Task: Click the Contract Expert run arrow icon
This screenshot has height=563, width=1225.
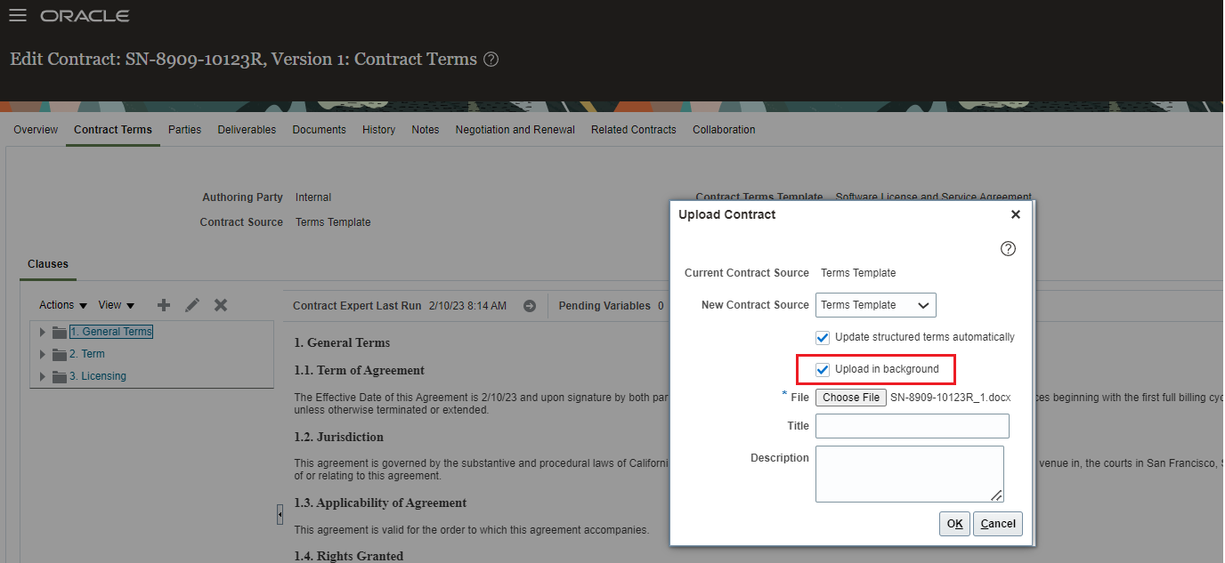Action: [x=530, y=306]
